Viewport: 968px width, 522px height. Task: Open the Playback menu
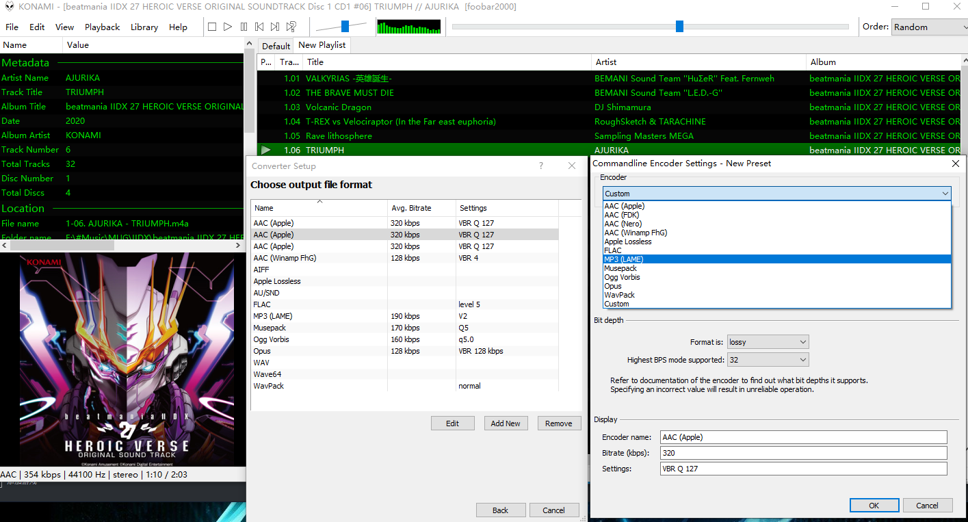[x=102, y=27]
